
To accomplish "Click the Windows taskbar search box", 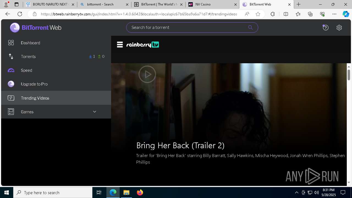I will (x=53, y=193).
